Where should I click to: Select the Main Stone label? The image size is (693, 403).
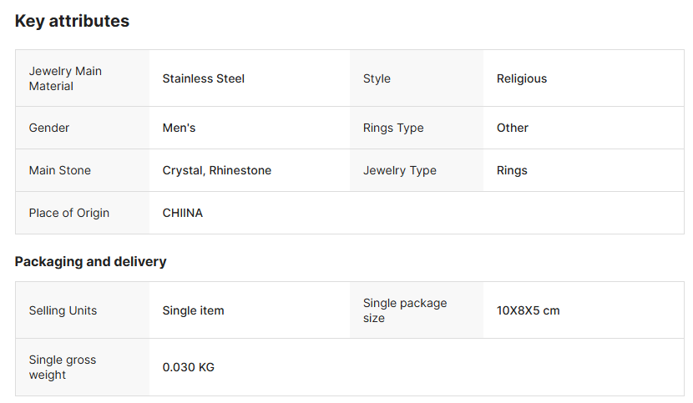pyautogui.click(x=60, y=170)
